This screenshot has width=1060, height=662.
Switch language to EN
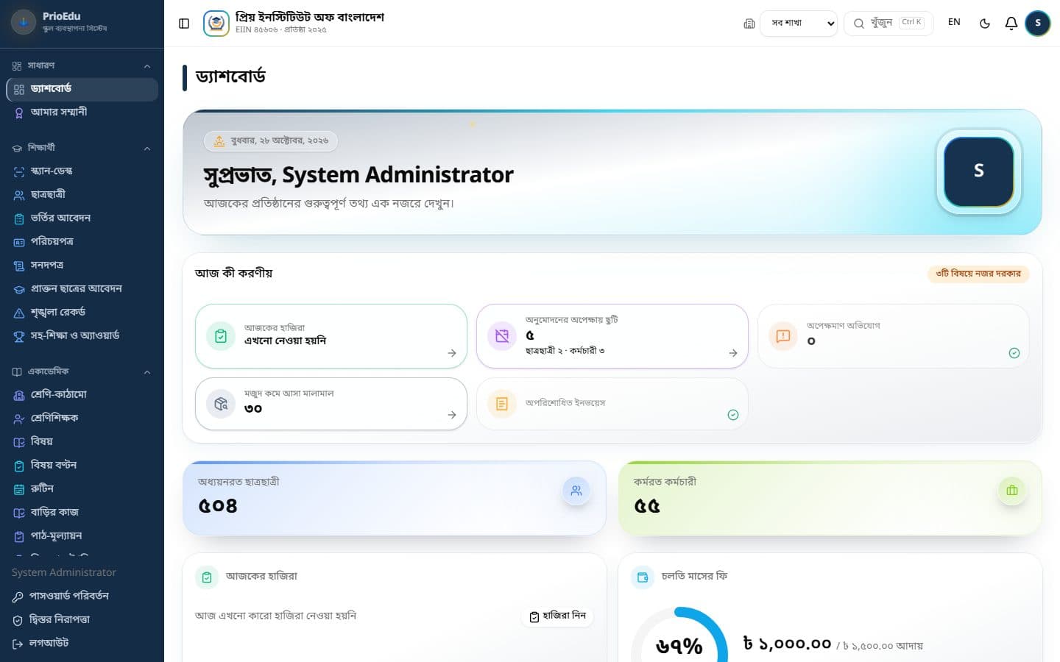point(954,22)
